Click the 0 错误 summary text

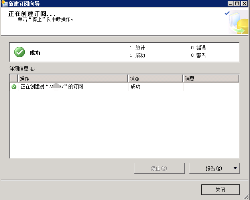(198, 48)
